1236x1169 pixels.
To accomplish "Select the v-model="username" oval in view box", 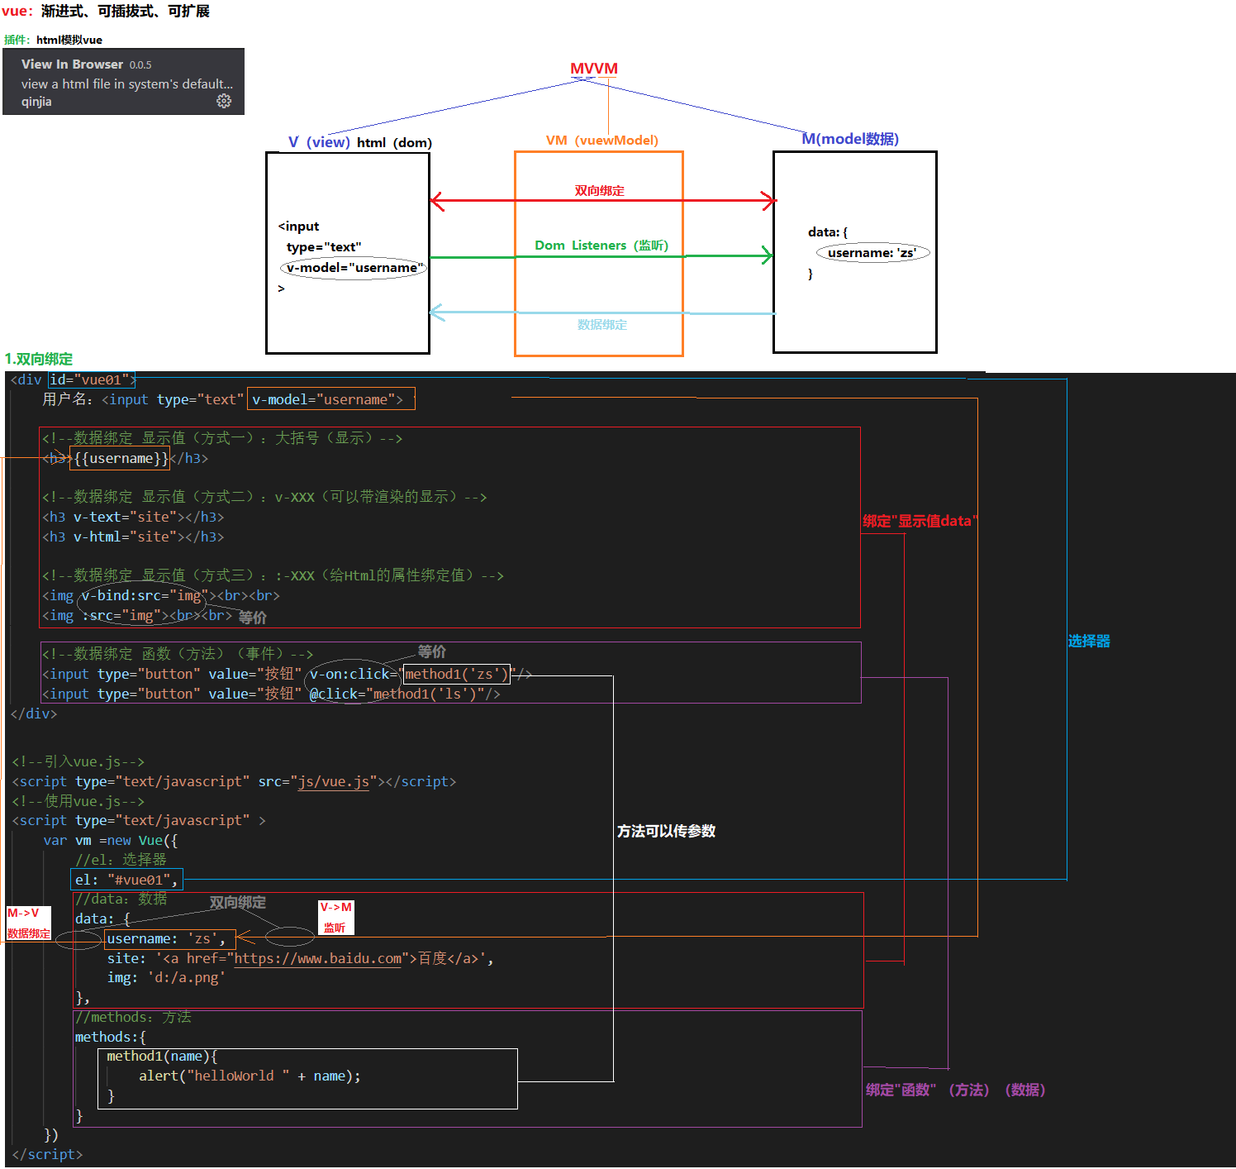I will [x=353, y=268].
